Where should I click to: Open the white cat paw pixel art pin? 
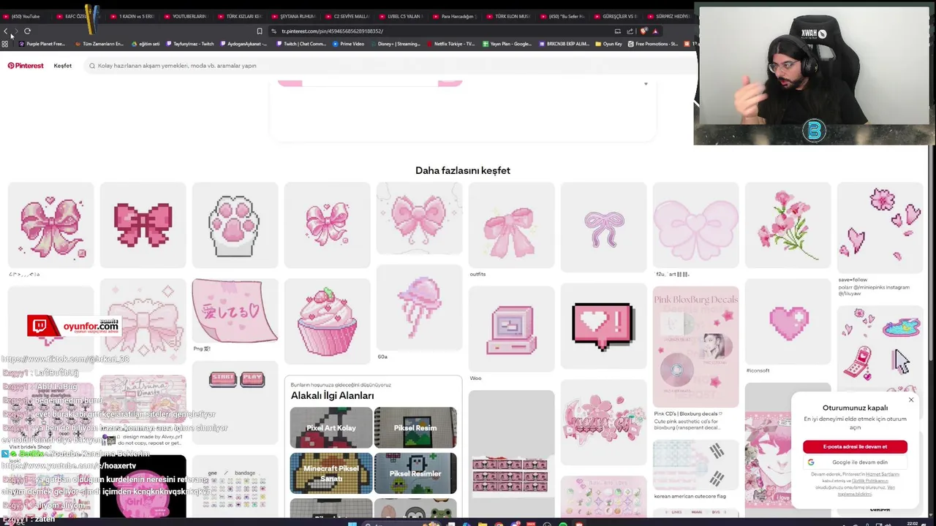pyautogui.click(x=235, y=225)
